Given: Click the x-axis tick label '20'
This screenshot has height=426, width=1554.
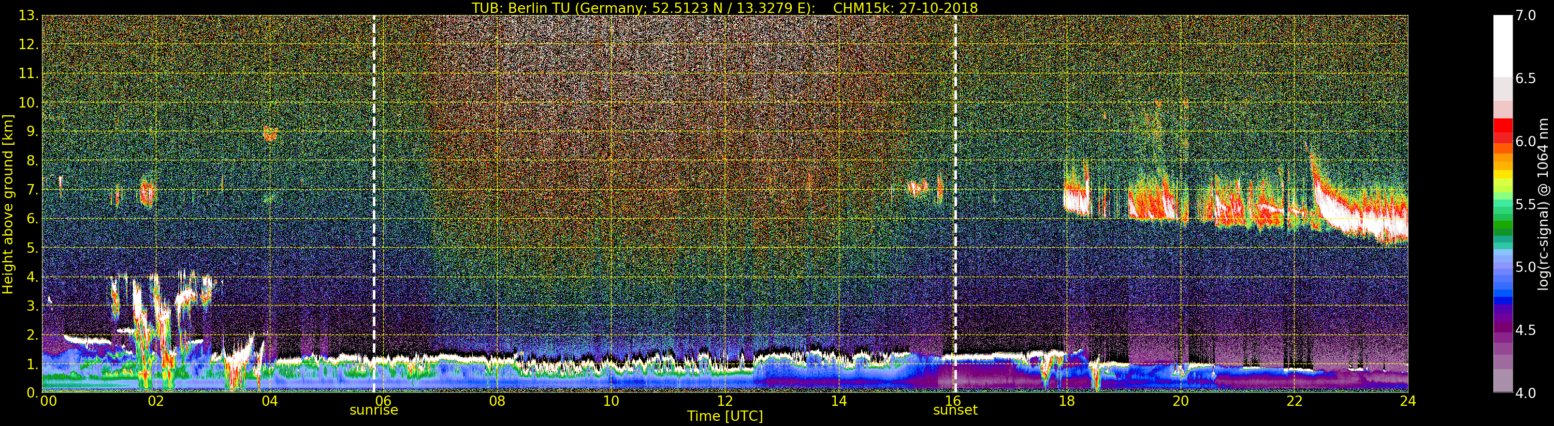Looking at the screenshot, I should [x=1181, y=401].
